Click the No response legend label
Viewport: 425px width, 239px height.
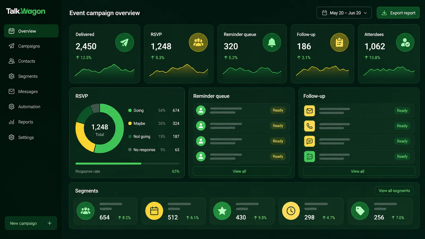(144, 150)
